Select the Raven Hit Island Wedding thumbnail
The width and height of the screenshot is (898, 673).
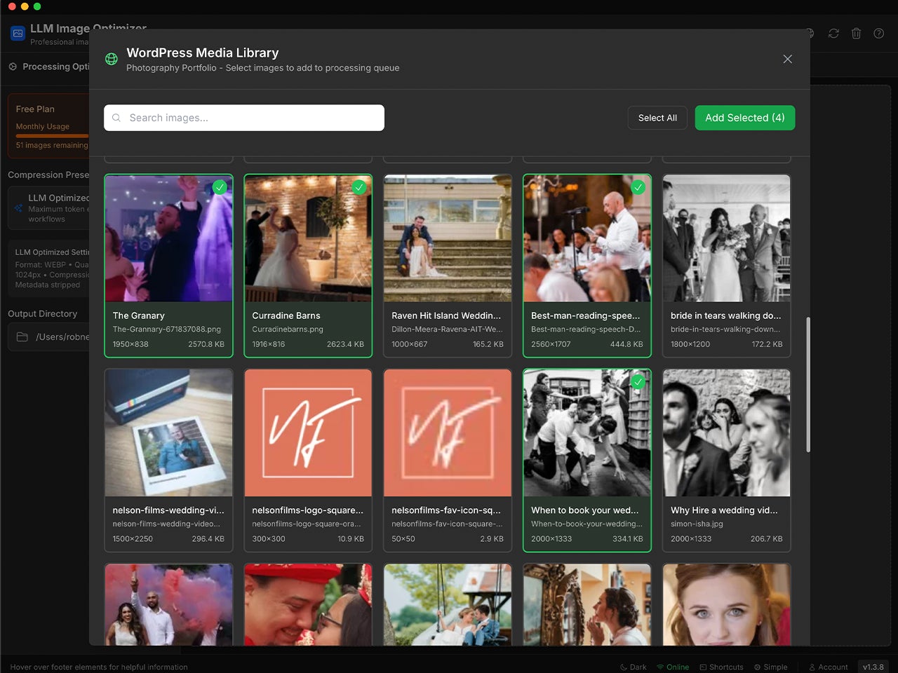pyautogui.click(x=448, y=238)
